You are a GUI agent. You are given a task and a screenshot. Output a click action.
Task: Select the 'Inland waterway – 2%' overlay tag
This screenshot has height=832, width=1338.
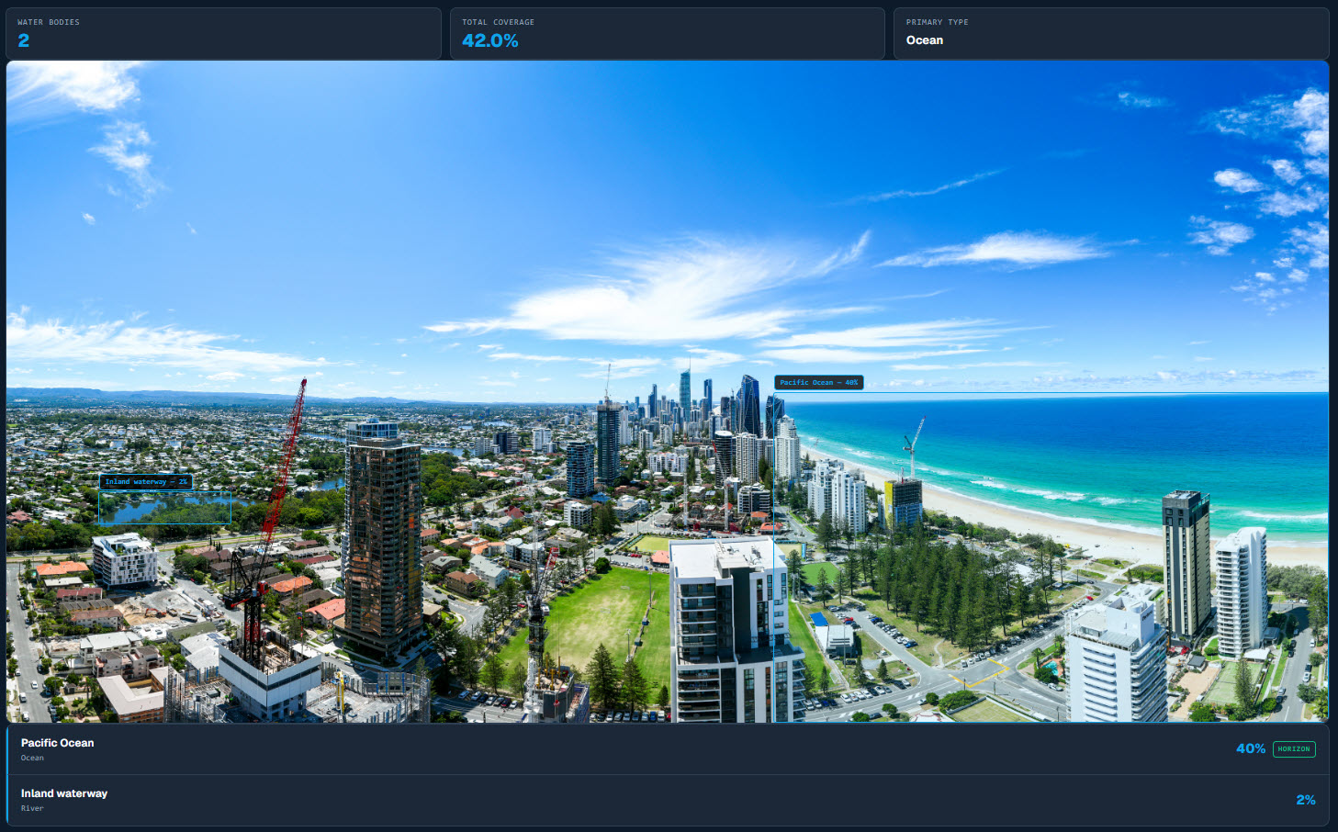[x=146, y=481]
